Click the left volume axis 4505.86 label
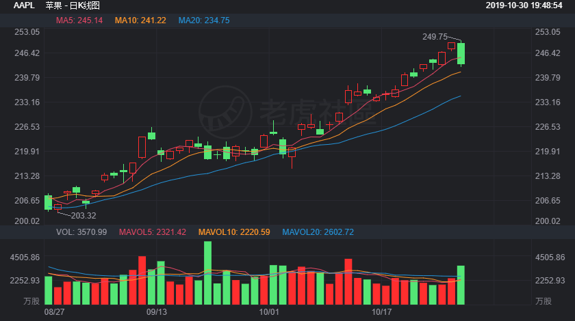The image size is (575, 321). tap(25, 257)
